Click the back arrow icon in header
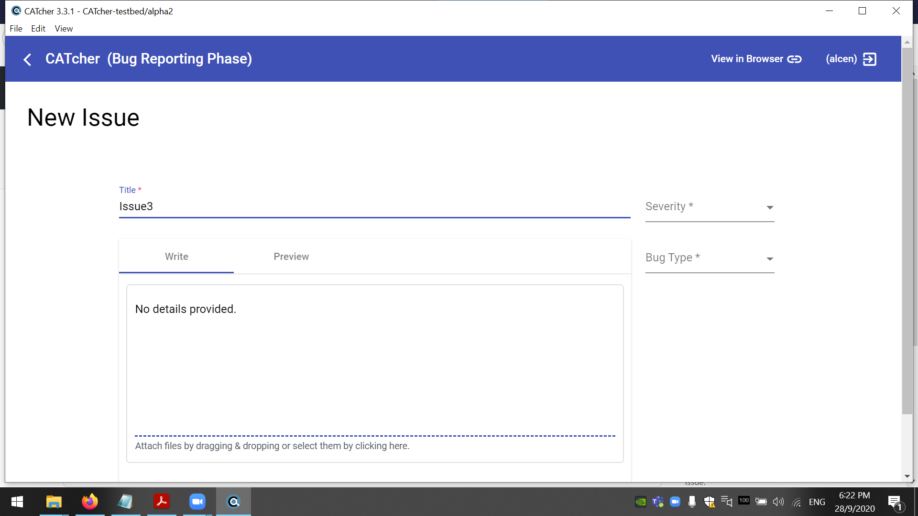The image size is (918, 516). (27, 59)
